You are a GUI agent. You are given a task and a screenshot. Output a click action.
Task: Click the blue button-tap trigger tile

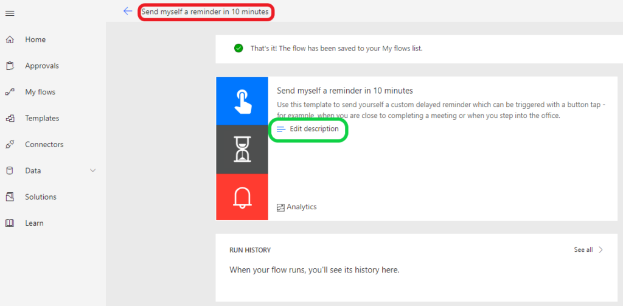tap(242, 101)
